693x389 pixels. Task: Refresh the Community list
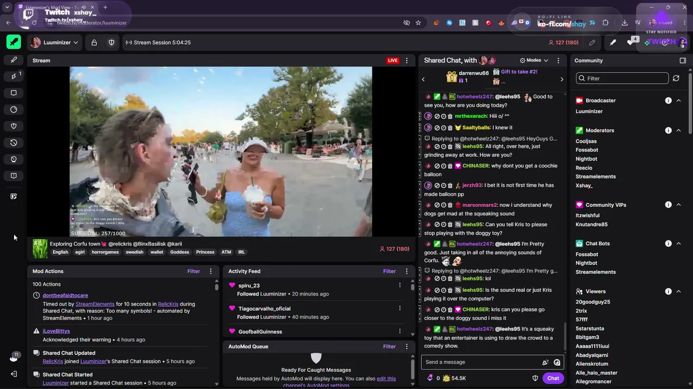point(676,78)
